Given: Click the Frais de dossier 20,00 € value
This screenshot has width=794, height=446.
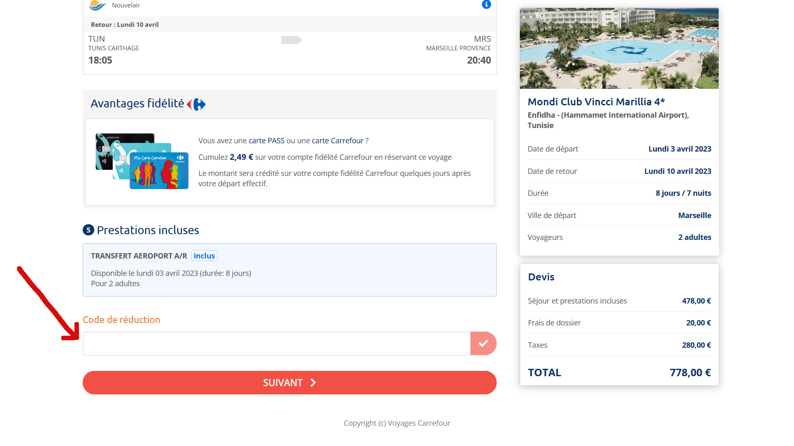Looking at the screenshot, I should pyautogui.click(x=698, y=323).
